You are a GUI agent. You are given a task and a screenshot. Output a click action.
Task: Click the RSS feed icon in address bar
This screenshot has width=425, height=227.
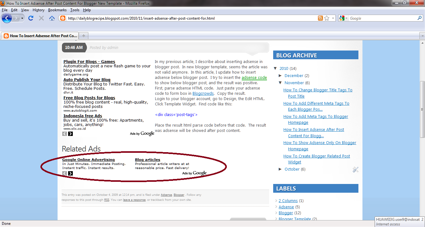(320, 18)
